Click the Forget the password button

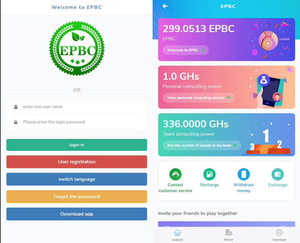tap(77, 197)
